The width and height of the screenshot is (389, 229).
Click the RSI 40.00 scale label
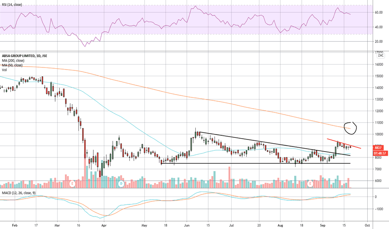tap(379, 27)
